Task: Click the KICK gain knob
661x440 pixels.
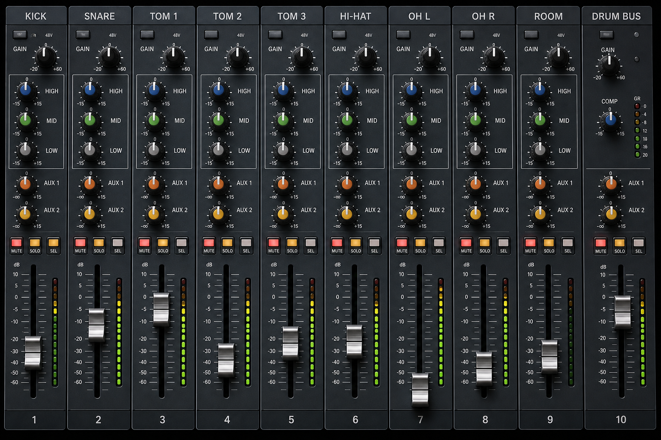Action: [x=46, y=57]
